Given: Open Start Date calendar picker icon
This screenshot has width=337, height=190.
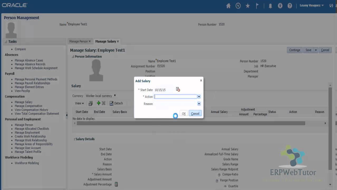Looking at the screenshot, I should pos(178,89).
